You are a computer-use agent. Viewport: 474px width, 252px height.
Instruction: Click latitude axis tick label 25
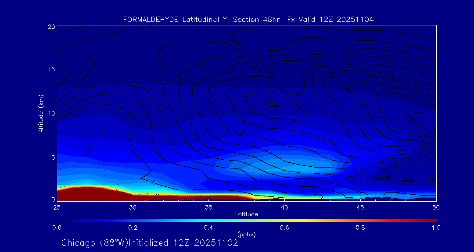(57, 207)
